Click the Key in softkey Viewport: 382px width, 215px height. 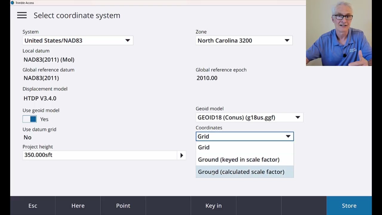(x=213, y=205)
